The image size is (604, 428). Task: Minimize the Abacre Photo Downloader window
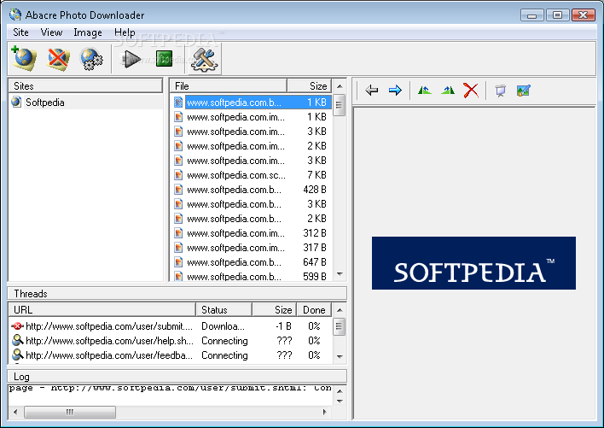tap(532, 15)
